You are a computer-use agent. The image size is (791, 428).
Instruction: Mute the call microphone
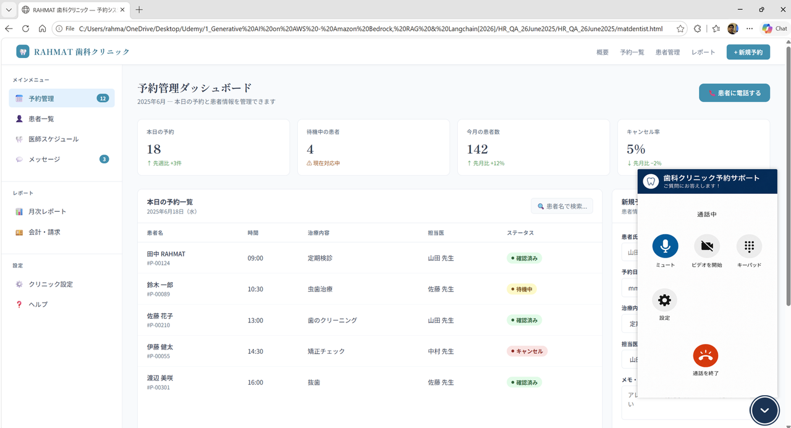[665, 246]
